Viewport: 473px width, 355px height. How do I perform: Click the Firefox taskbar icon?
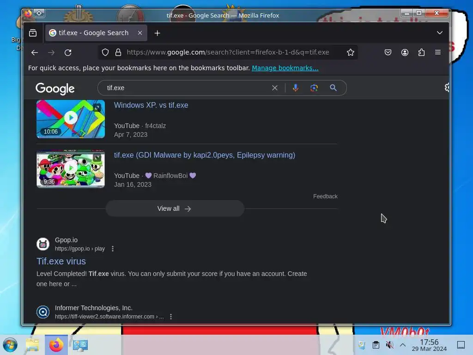56,345
